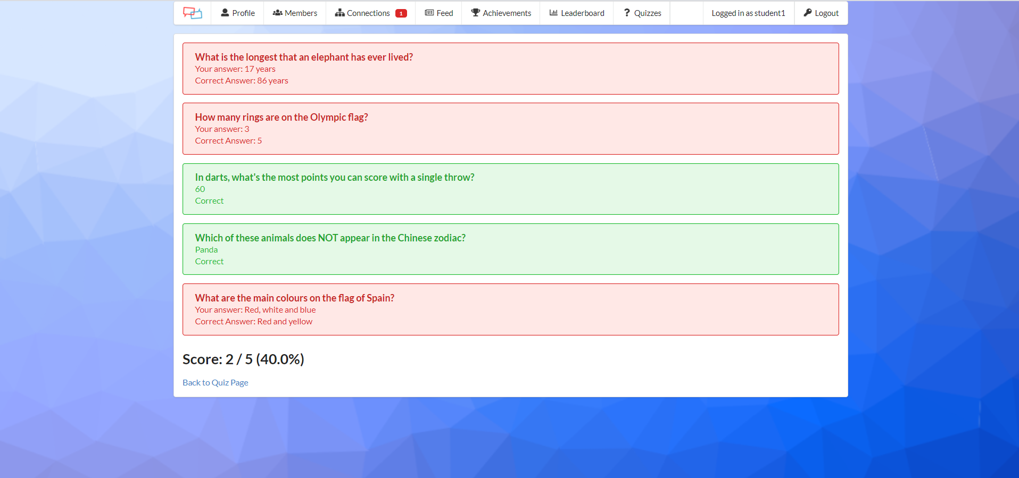
Task: Click 'Correct Answer: 5' text
Action: pyautogui.click(x=228, y=141)
